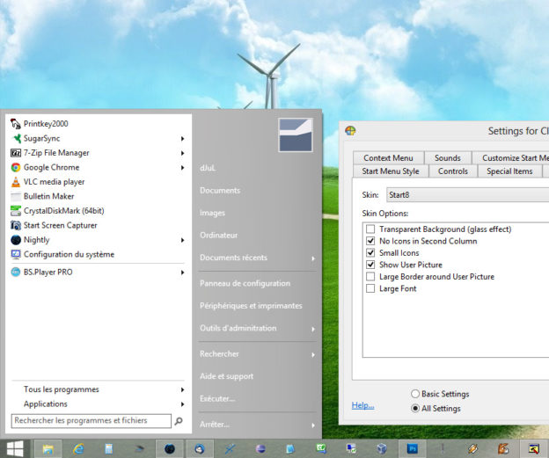
Task: Click the Help link
Action: tap(362, 405)
